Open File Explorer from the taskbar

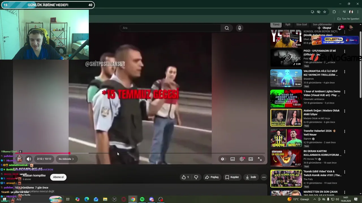[105, 199]
